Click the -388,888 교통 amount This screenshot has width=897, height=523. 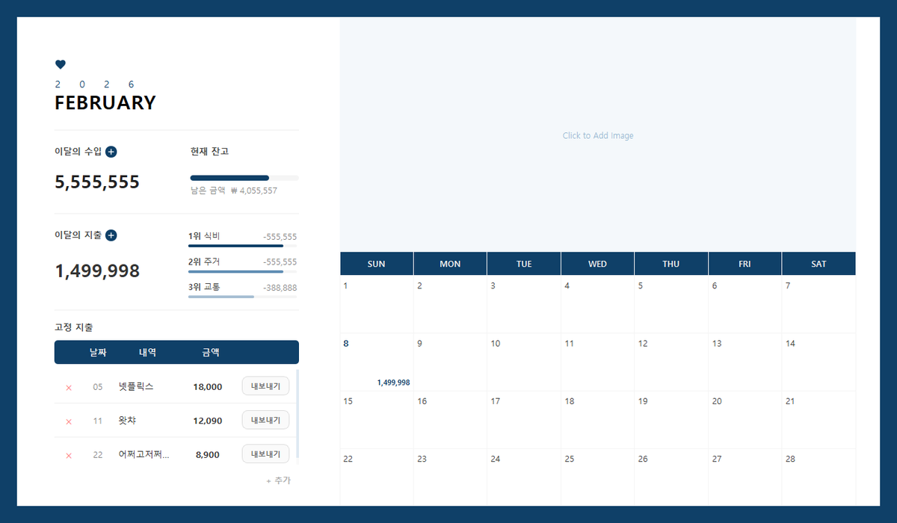(x=280, y=288)
